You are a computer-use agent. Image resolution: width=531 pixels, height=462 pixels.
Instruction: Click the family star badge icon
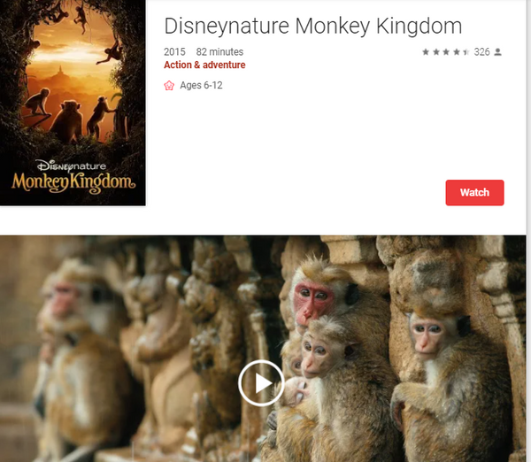(169, 85)
